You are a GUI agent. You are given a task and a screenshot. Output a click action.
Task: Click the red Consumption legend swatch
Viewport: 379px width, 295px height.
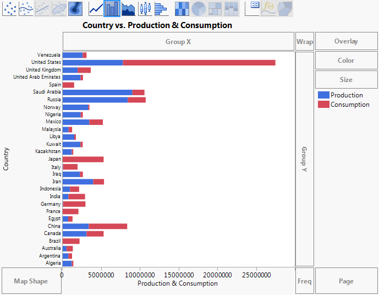pyautogui.click(x=323, y=105)
